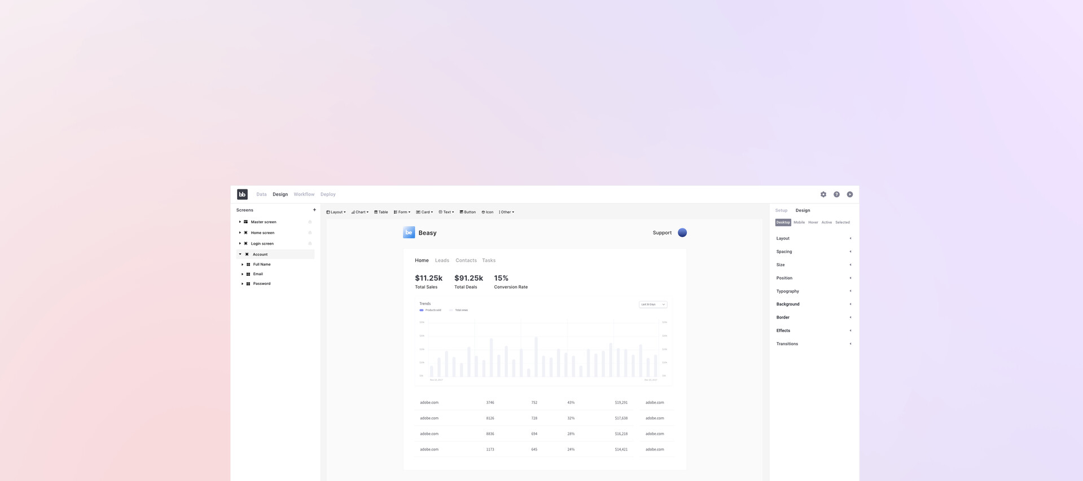Switch to the Workflow tab

click(304, 195)
